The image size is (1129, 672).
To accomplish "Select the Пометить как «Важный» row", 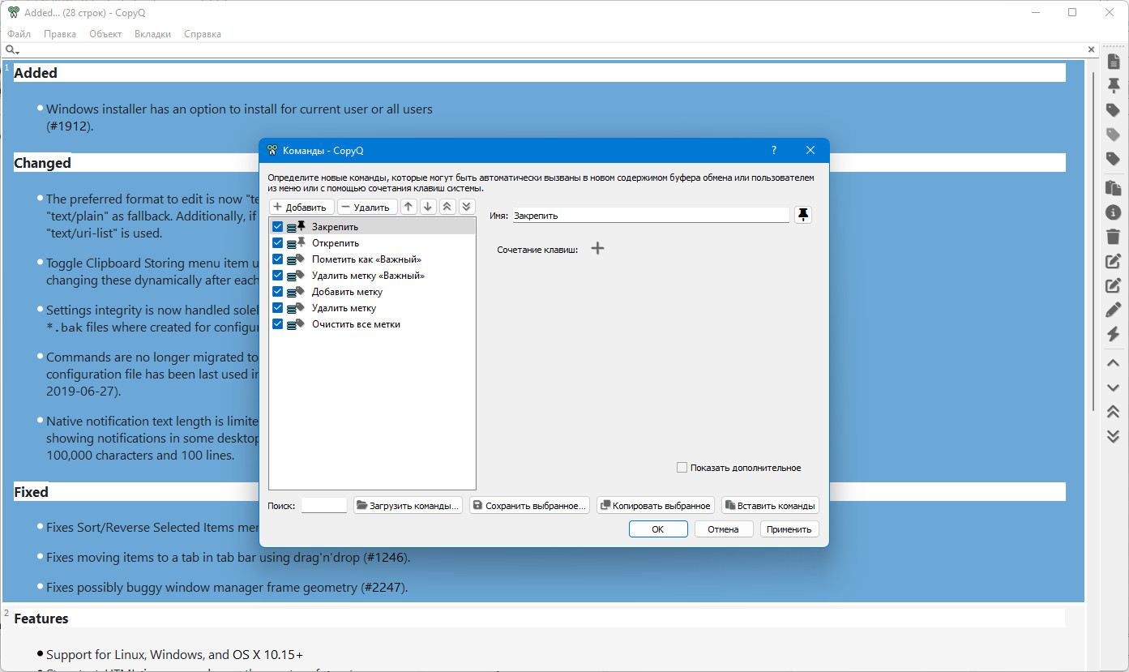I will point(372,259).
